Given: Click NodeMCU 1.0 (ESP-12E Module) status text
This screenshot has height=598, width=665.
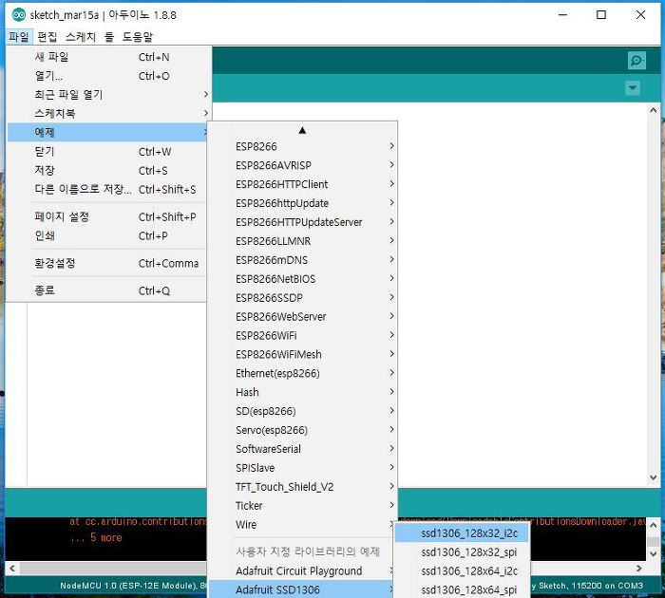Looking at the screenshot, I should (x=127, y=586).
